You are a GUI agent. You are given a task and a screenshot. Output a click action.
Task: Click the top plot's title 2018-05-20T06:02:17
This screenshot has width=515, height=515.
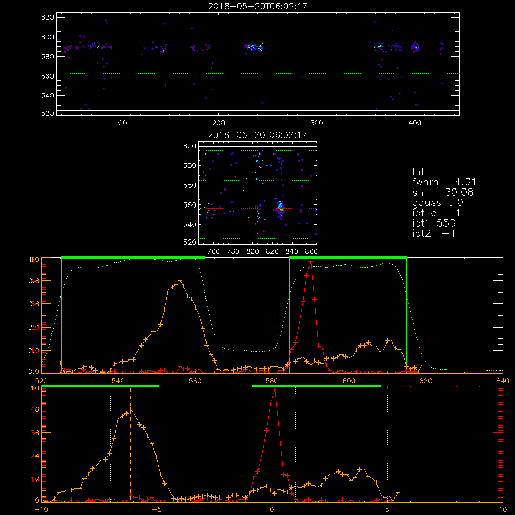pyautogui.click(x=257, y=6)
